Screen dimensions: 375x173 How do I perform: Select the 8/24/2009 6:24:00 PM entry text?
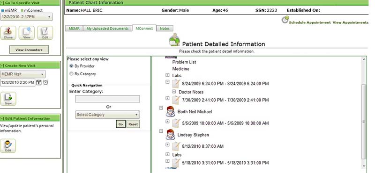[x=225, y=84]
